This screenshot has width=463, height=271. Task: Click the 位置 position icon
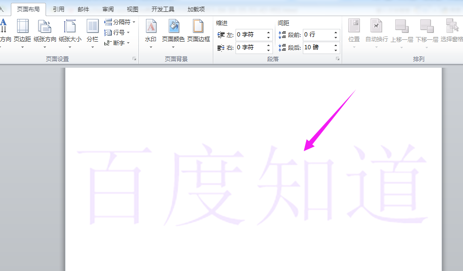click(354, 26)
